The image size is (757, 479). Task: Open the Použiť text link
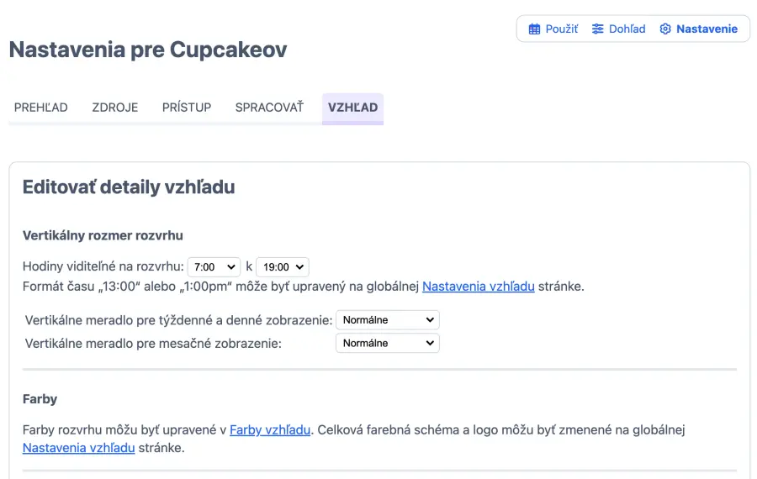point(561,29)
